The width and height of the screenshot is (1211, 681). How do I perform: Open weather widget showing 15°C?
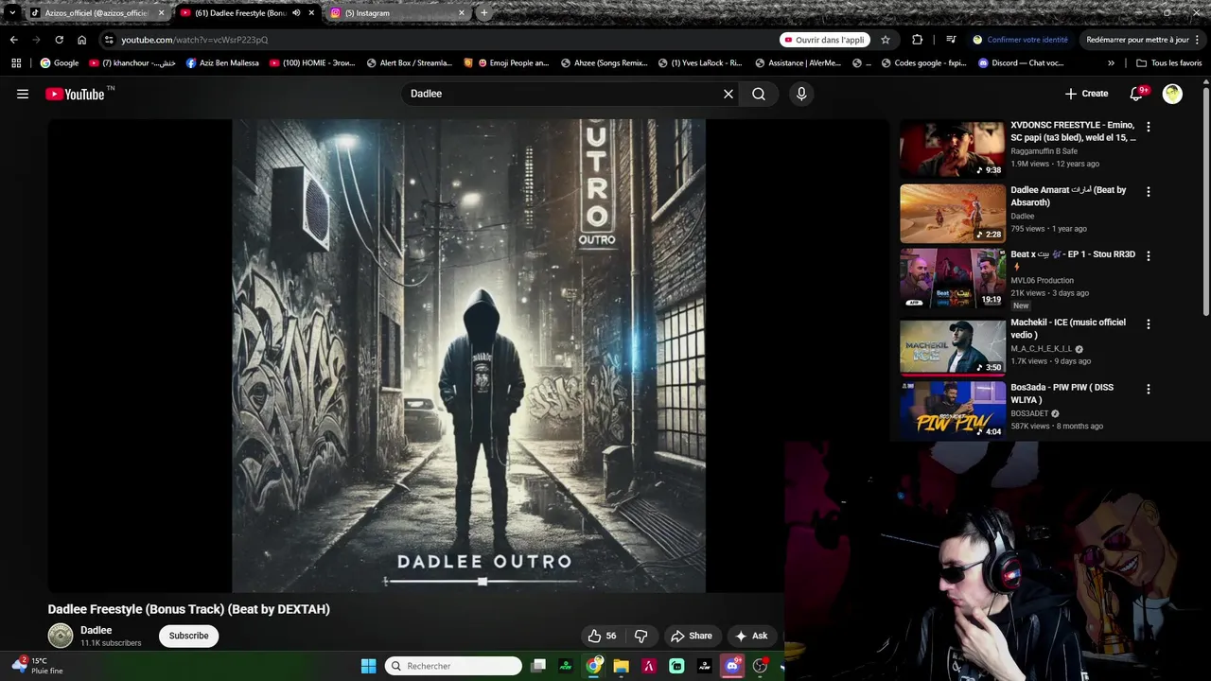(x=38, y=666)
